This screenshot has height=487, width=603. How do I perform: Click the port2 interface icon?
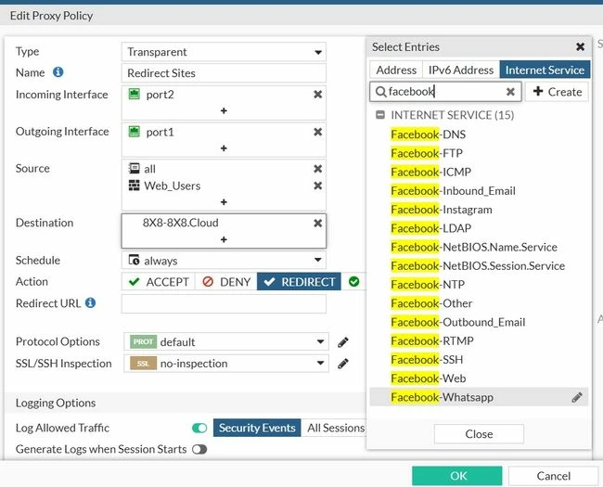(x=134, y=95)
